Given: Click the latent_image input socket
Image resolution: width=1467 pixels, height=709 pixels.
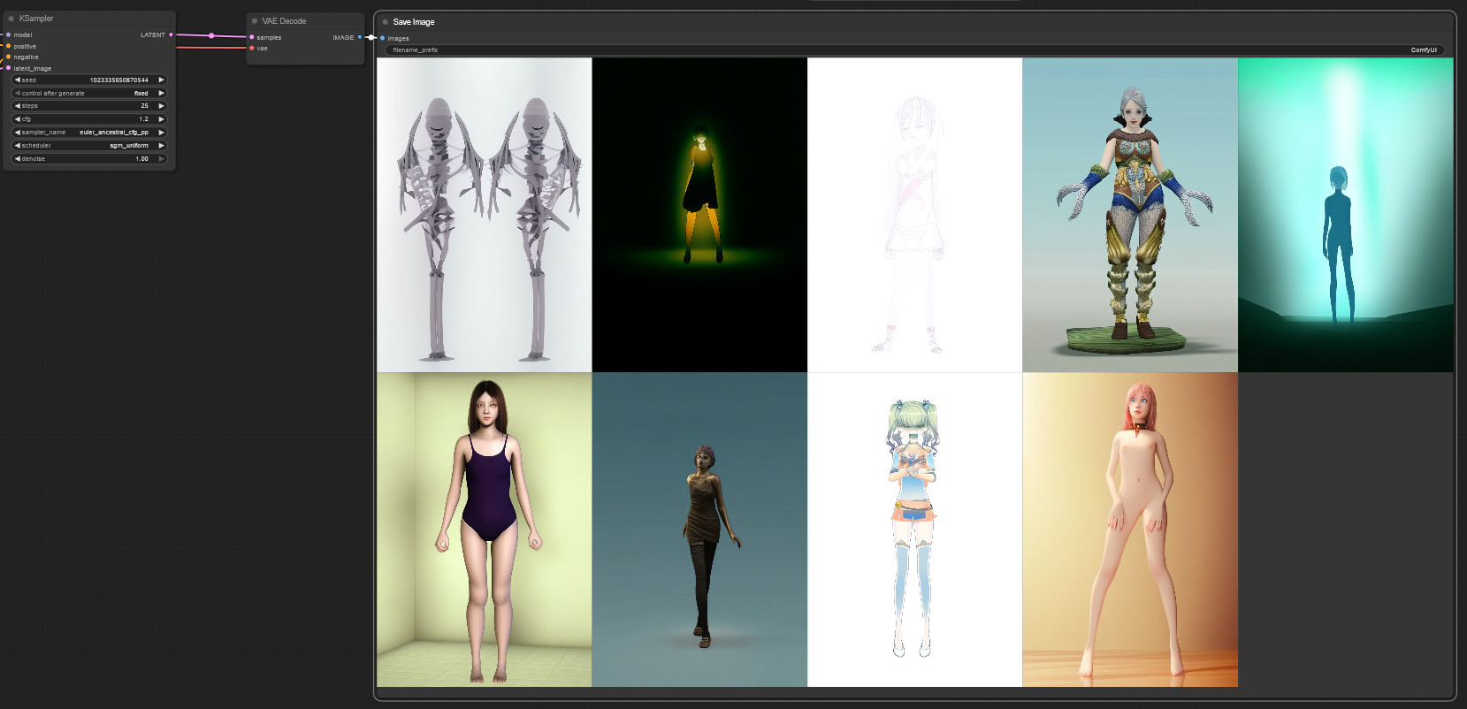Looking at the screenshot, I should (8, 68).
